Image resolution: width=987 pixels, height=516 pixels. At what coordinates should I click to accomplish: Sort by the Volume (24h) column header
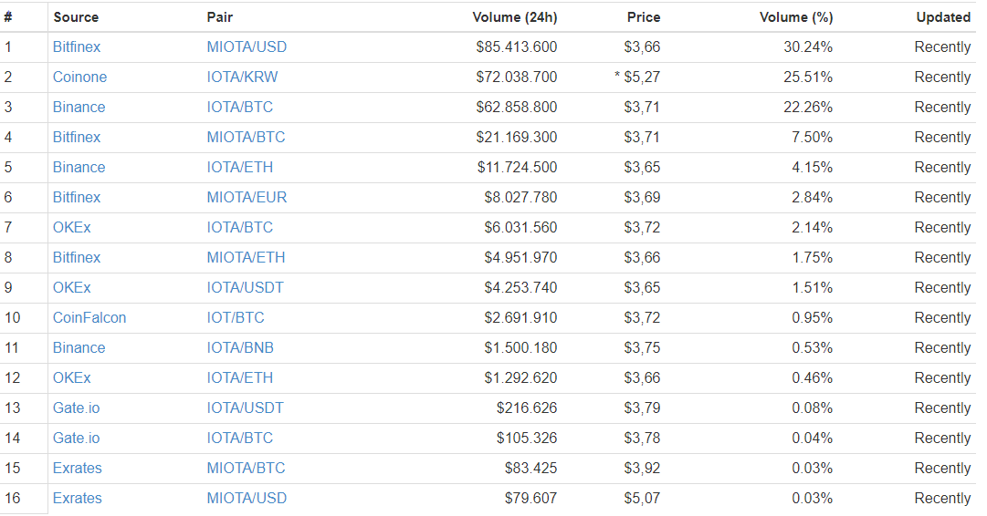tap(514, 17)
